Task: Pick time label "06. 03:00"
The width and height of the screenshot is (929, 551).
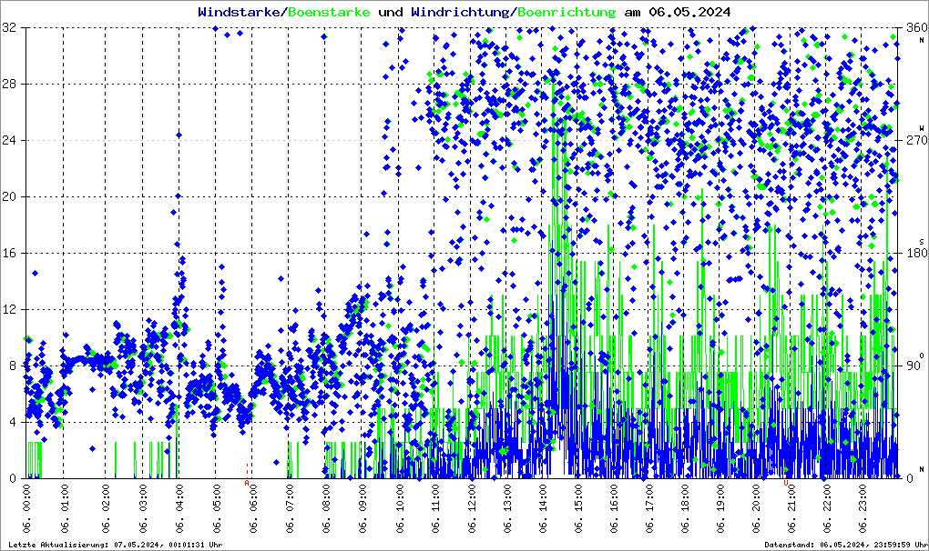Action: (x=142, y=508)
